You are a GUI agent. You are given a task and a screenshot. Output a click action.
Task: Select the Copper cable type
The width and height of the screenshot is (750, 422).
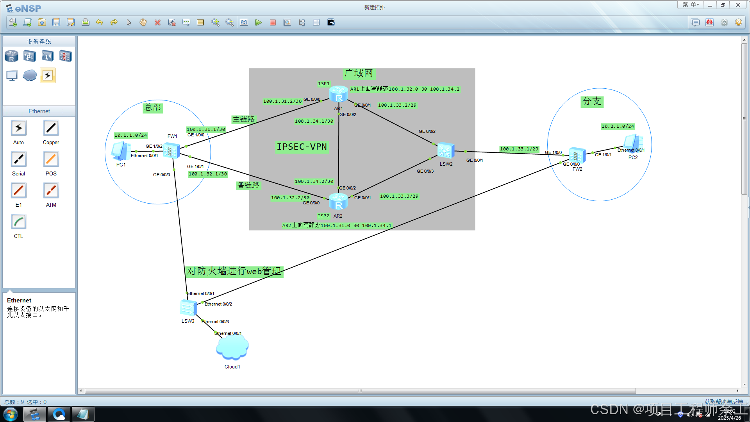pos(51,128)
